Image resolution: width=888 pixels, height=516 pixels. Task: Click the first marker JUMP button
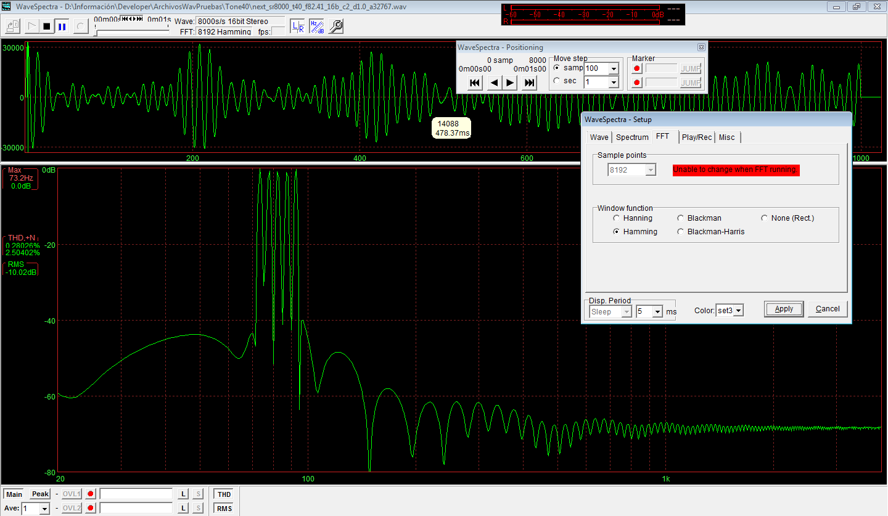691,68
